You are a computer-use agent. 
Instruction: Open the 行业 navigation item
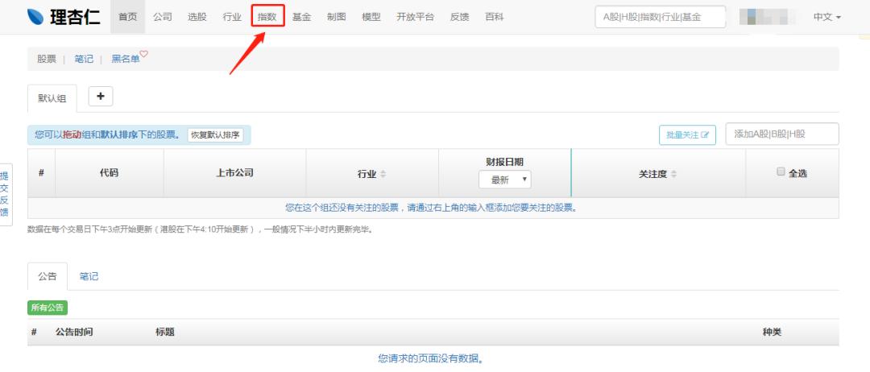coord(232,17)
